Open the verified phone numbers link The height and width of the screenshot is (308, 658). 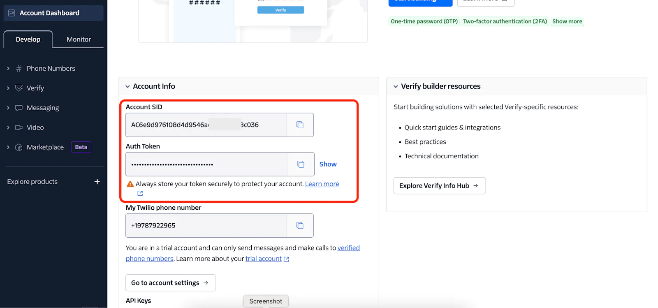tap(348, 248)
